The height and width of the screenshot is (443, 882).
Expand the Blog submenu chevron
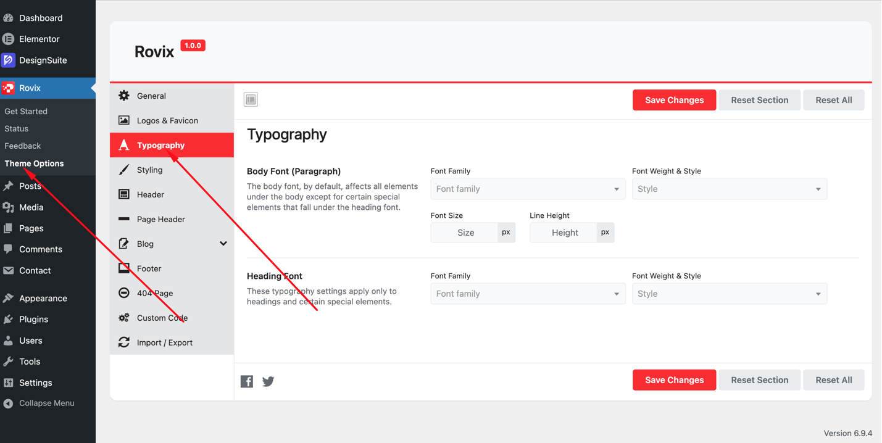pos(223,244)
